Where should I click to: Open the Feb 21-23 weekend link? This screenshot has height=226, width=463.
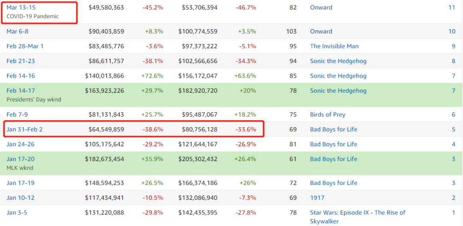tap(21, 61)
